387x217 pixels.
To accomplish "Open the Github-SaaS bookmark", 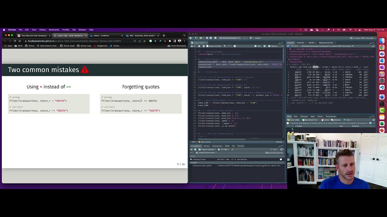I will pos(67,46).
